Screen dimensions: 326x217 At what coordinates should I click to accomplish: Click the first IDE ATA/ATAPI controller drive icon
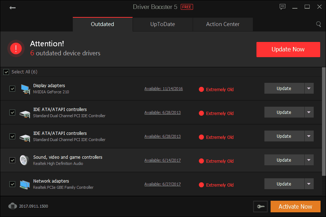pyautogui.click(x=25, y=112)
